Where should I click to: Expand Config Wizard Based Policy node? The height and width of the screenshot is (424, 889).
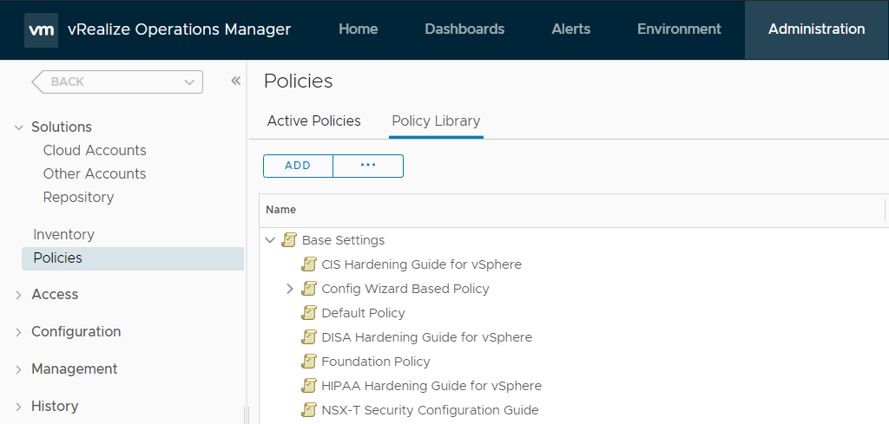290,289
